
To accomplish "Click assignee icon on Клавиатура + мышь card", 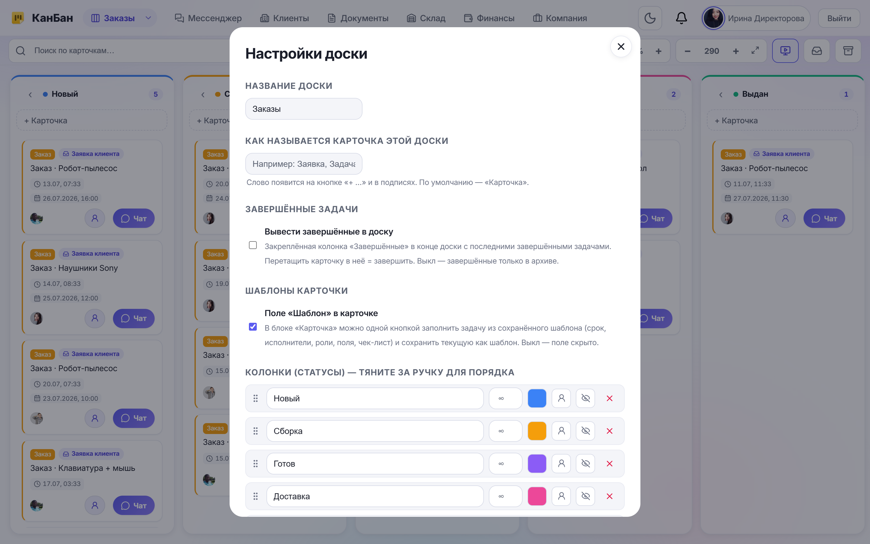I will (x=95, y=506).
